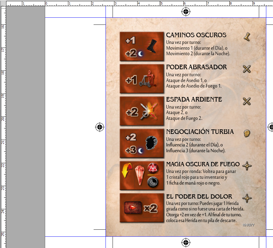Select the title ESPADA ARDIENTE

(194, 99)
